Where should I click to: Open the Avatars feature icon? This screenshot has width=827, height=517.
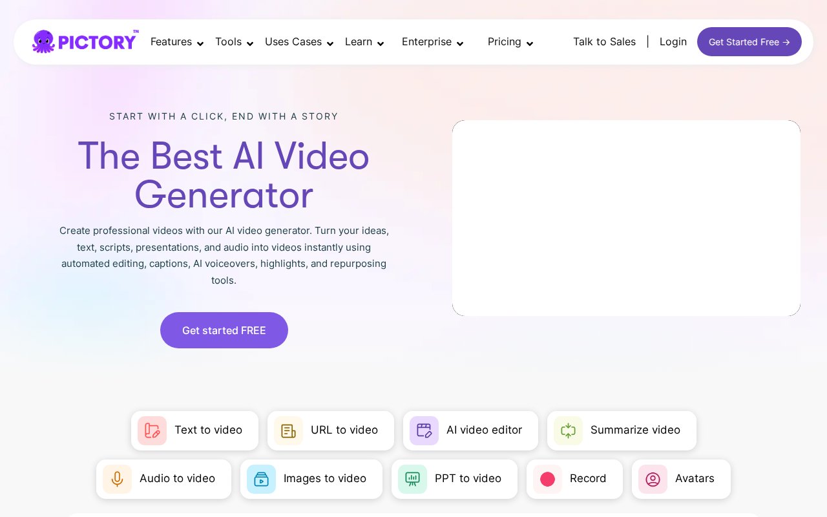coord(653,479)
